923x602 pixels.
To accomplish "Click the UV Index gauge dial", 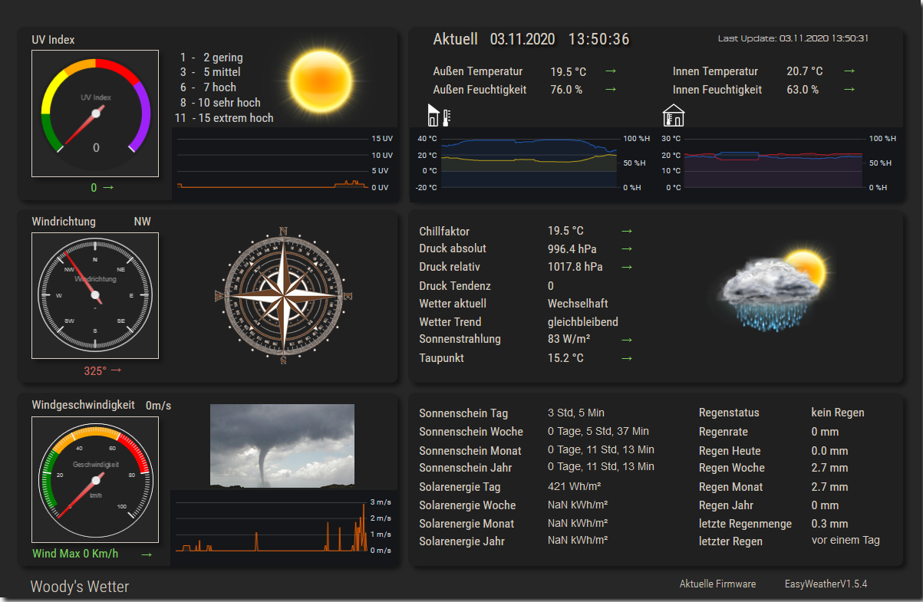I will [x=95, y=113].
